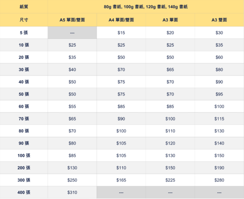Select the $310 price in 400 張 row
Screen dimensions: 244x199
(72, 193)
